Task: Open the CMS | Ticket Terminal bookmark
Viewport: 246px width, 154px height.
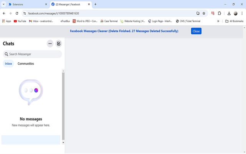Action: 188,21
